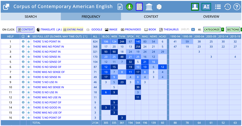242x126 pixels.
Task: Click star icon for THERE 'S NO USE IN
Action: (x=29, y=82)
